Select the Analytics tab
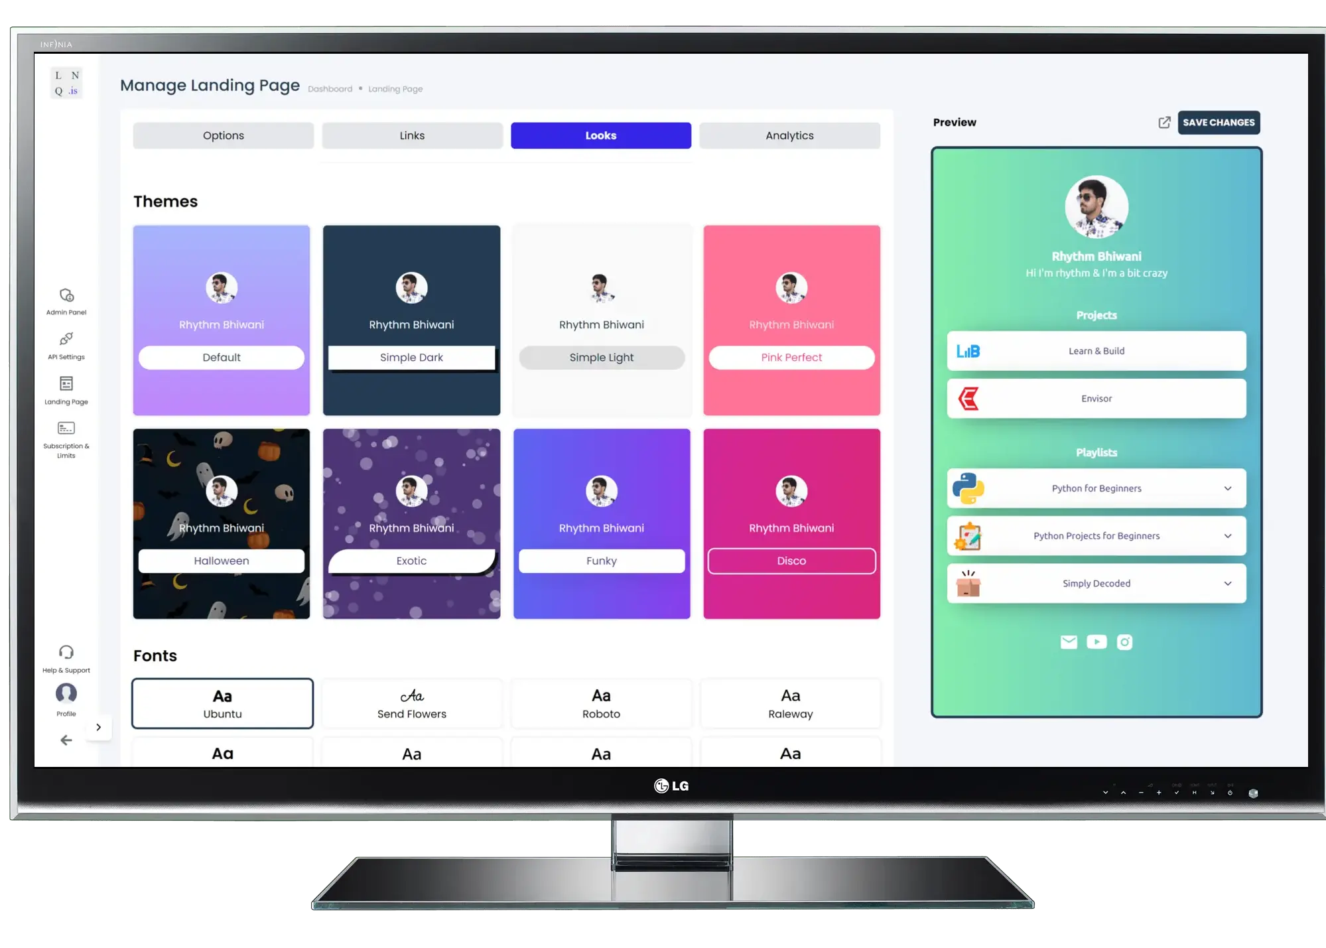Viewport: 1326px width, 948px height. [x=789, y=135]
